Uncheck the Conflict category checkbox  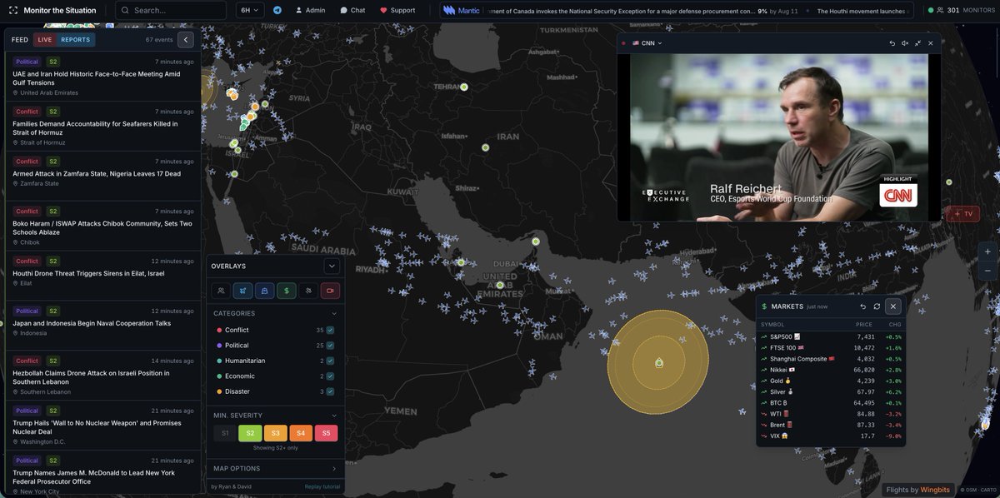331,330
